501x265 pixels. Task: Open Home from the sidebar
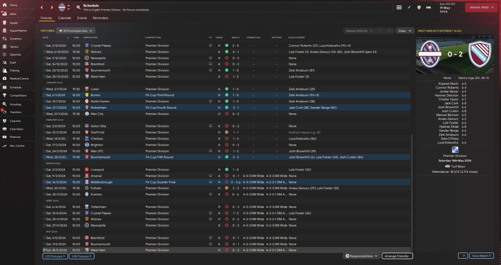(13, 5)
